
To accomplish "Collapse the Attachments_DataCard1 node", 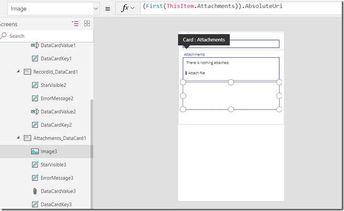I will (x=18, y=137).
